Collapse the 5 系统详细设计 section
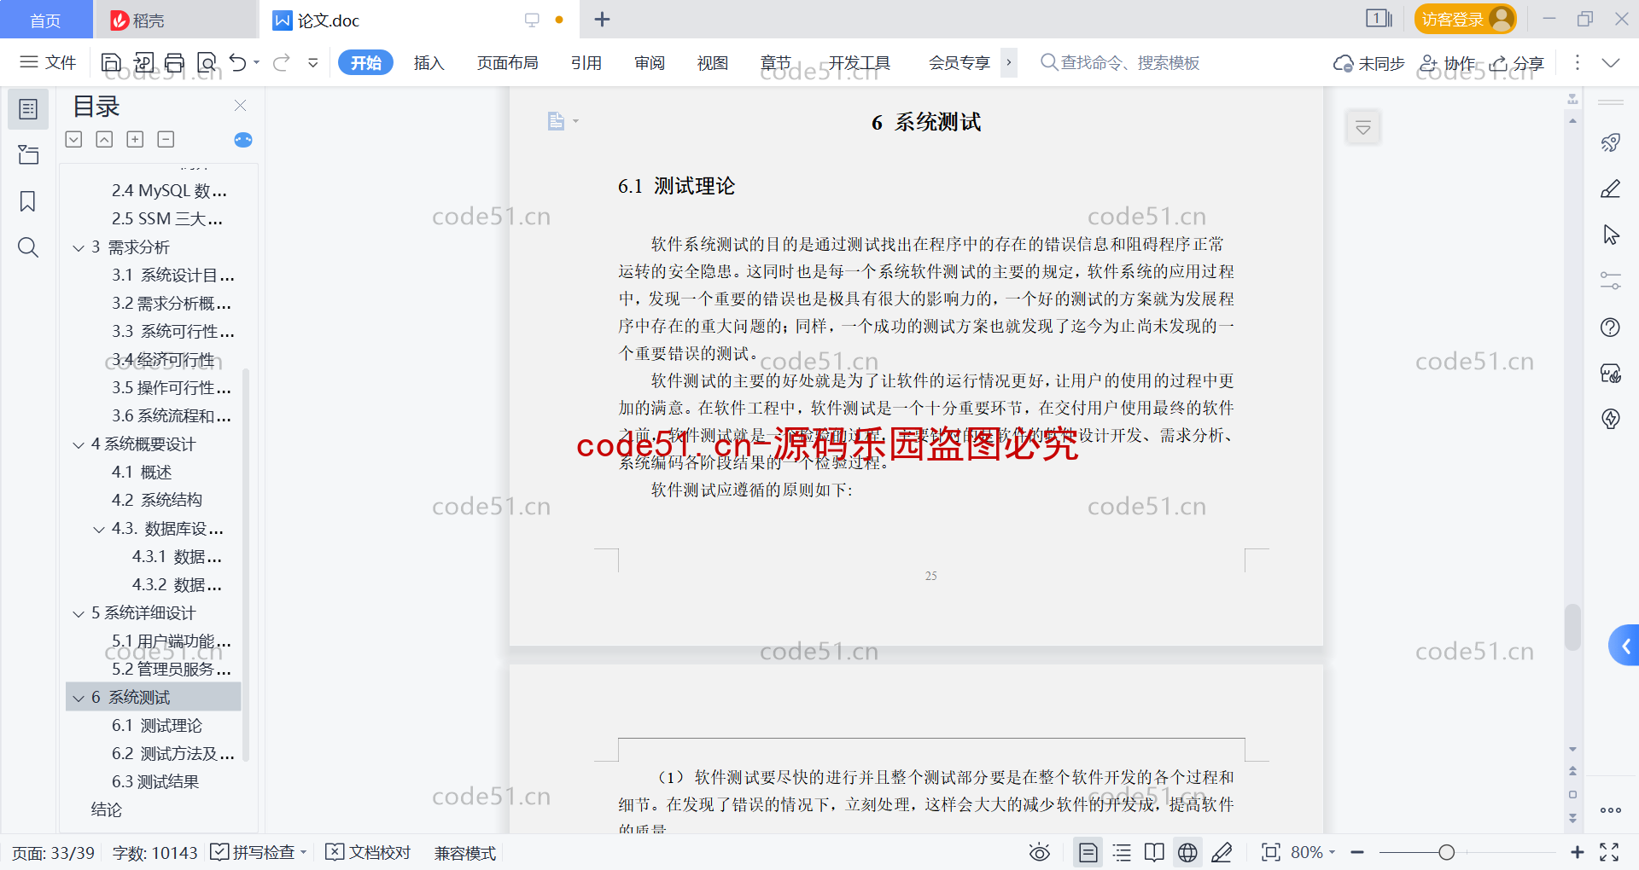1639x870 pixels. [79, 614]
